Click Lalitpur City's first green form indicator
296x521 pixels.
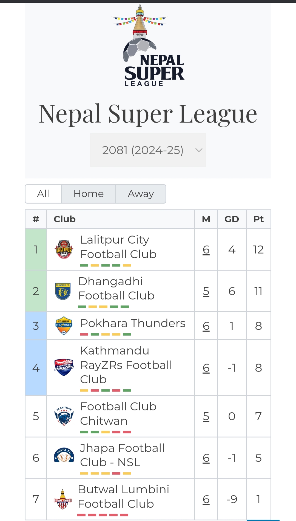click(84, 265)
